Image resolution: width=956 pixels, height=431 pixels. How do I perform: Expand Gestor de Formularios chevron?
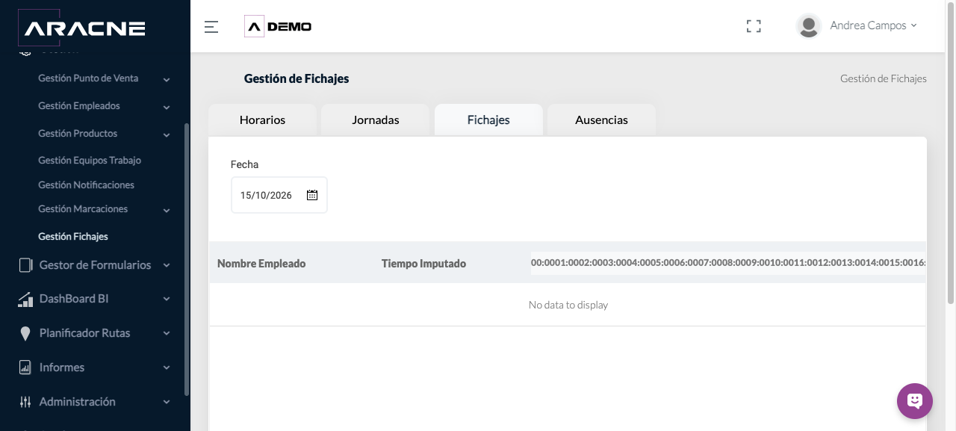click(167, 265)
